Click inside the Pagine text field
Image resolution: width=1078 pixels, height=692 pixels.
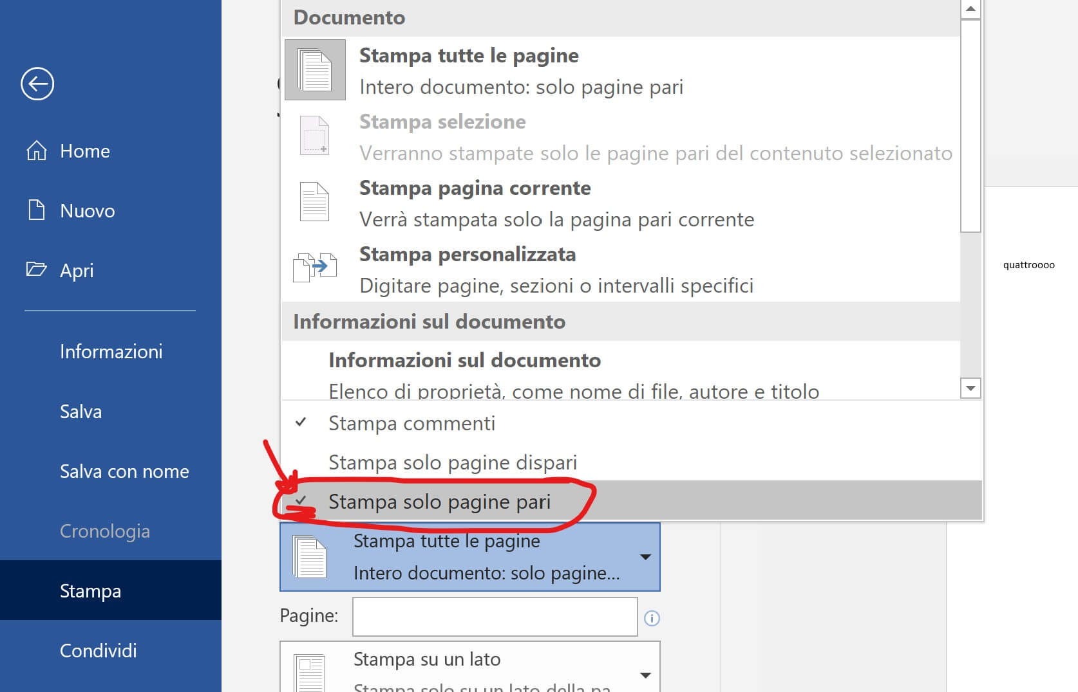(495, 617)
